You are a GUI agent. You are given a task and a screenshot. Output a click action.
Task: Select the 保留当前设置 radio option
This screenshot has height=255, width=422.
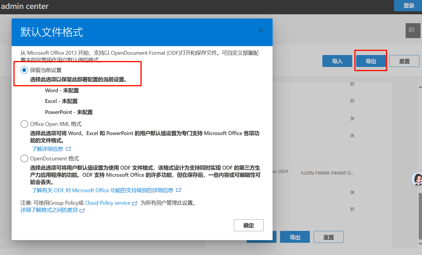pyautogui.click(x=24, y=70)
